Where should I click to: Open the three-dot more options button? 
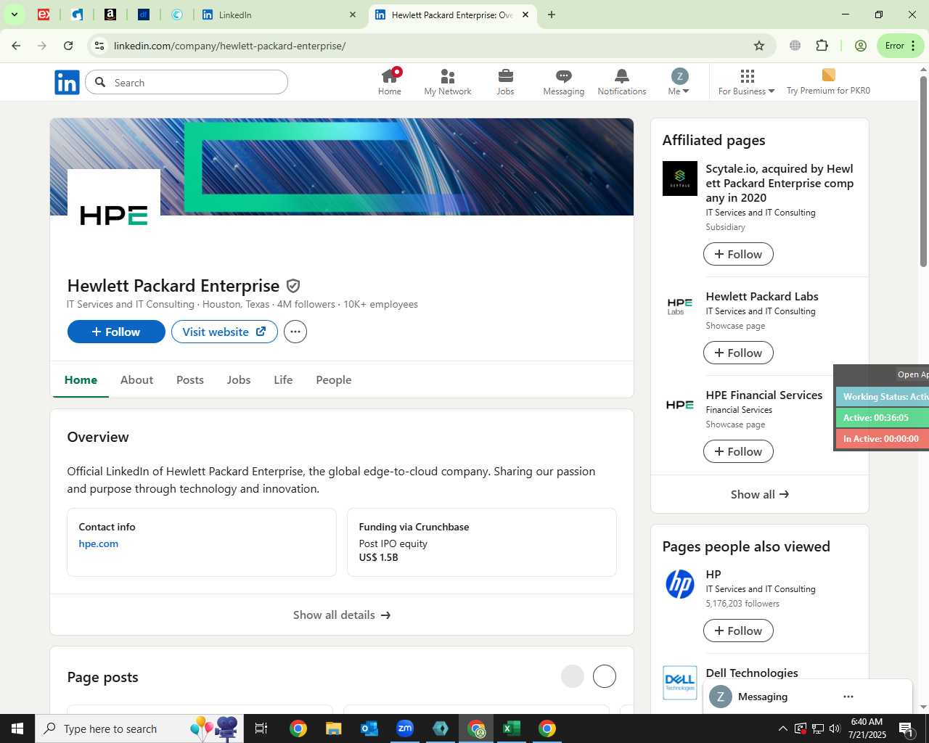tap(295, 332)
